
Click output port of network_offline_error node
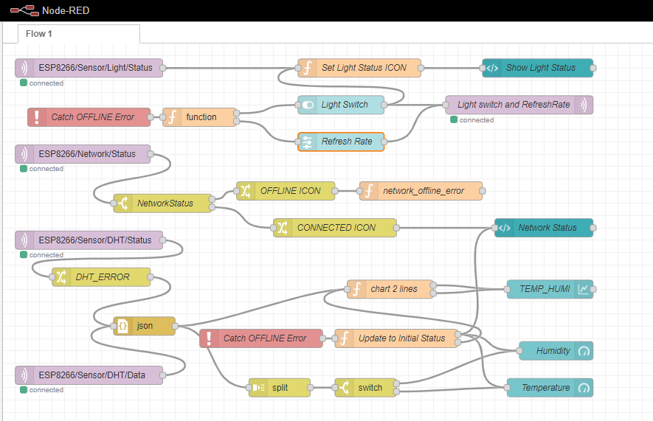(x=483, y=191)
